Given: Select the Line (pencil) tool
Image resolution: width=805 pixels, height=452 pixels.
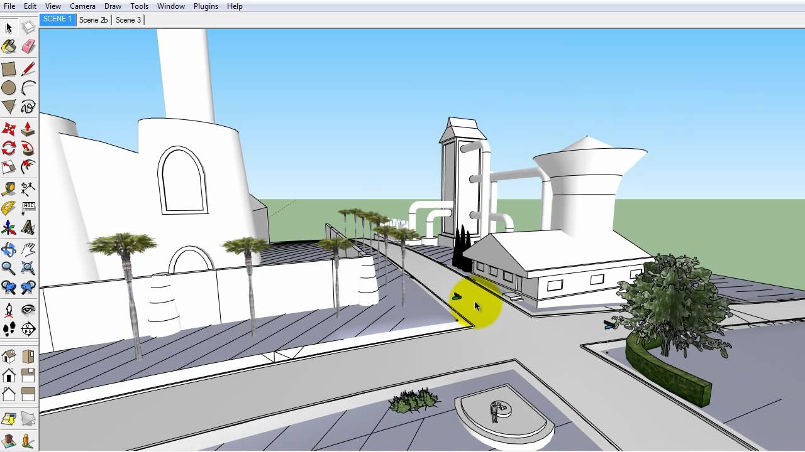Looking at the screenshot, I should 28,69.
